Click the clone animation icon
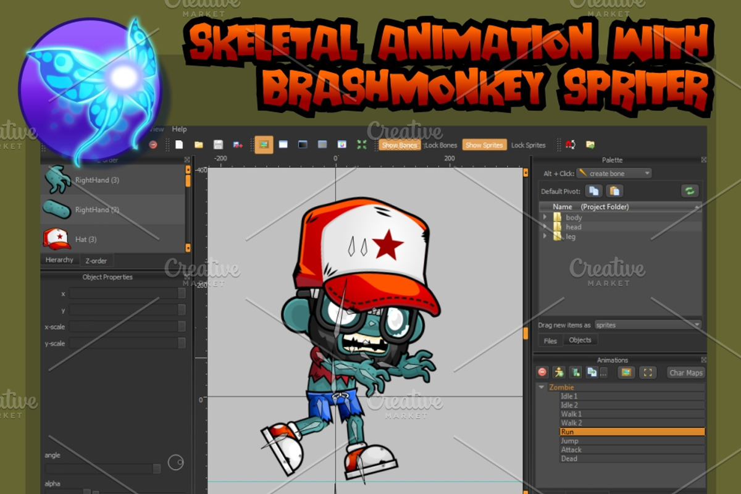Image resolution: width=741 pixels, height=494 pixels. (592, 372)
